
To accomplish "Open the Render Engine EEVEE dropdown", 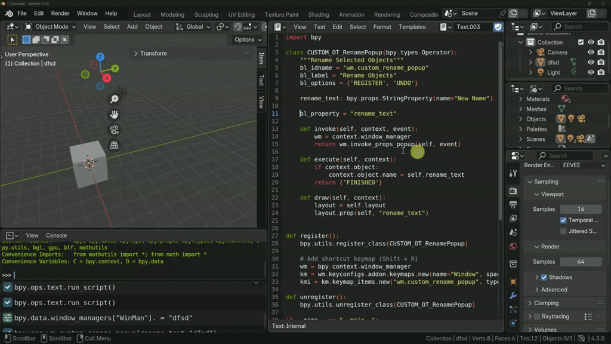I will pyautogui.click(x=584, y=165).
